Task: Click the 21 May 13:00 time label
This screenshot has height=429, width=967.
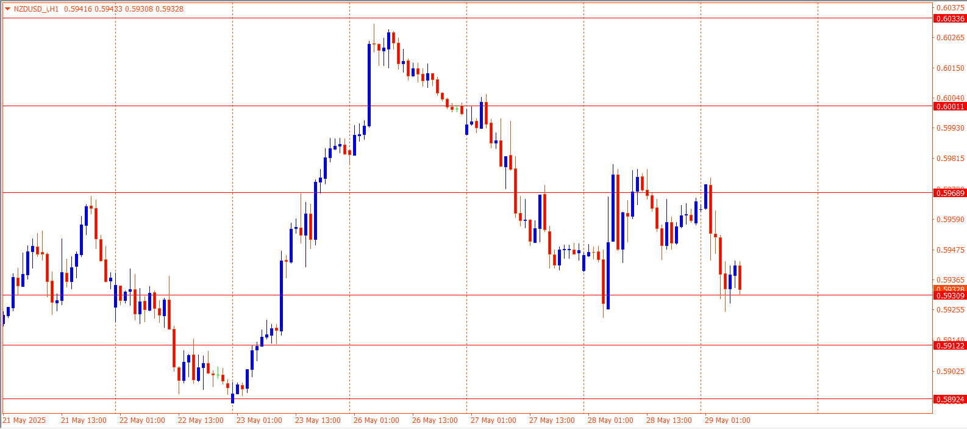Action: pyautogui.click(x=84, y=420)
